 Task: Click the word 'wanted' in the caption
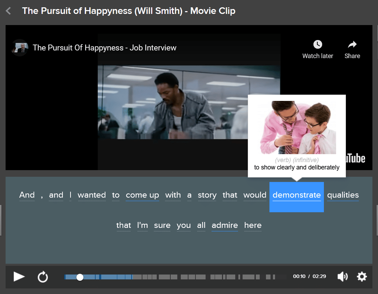point(91,195)
